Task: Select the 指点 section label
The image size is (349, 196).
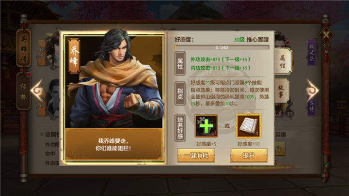Action: point(180,93)
